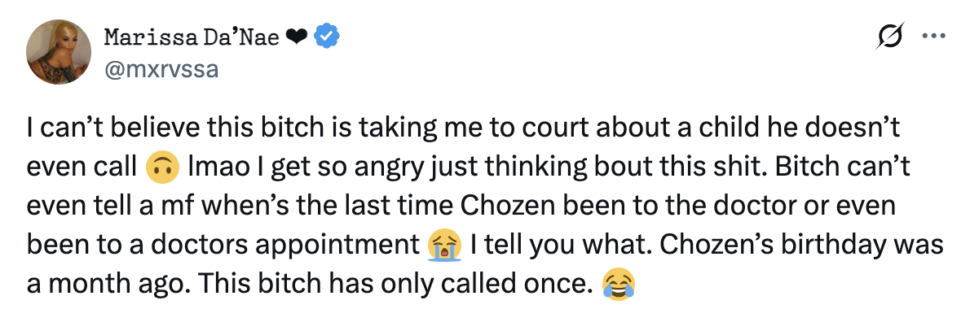The height and width of the screenshot is (309, 970).
Task: Click the loudly crying face emoji
Action: (444, 245)
